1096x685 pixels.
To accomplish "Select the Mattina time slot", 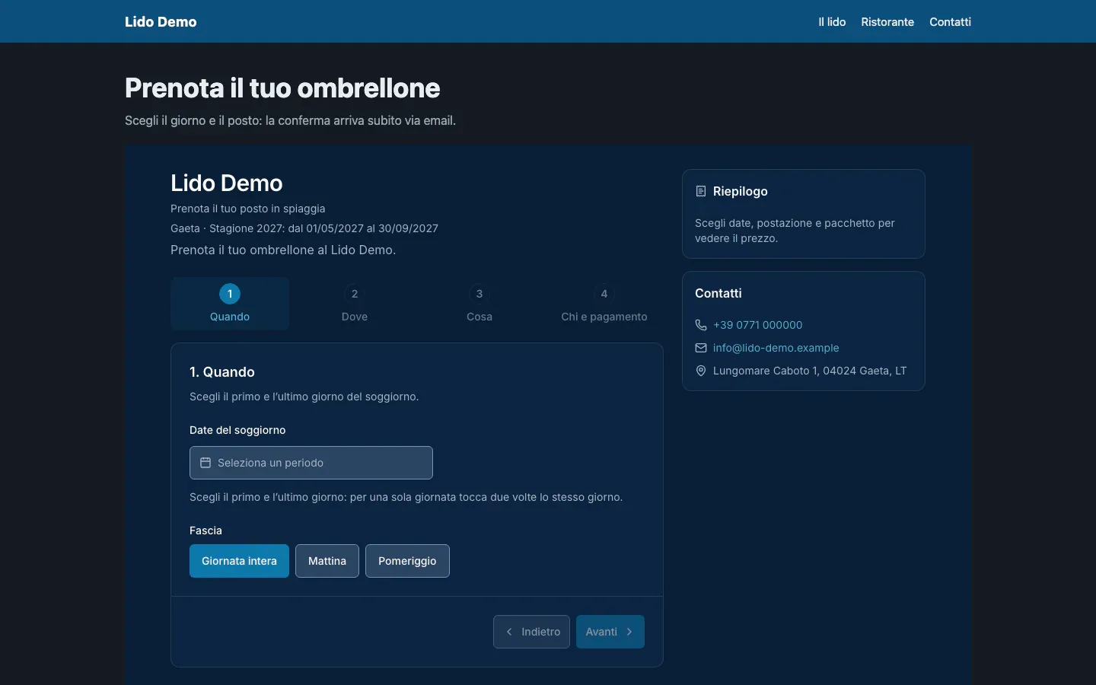I will coord(327,561).
